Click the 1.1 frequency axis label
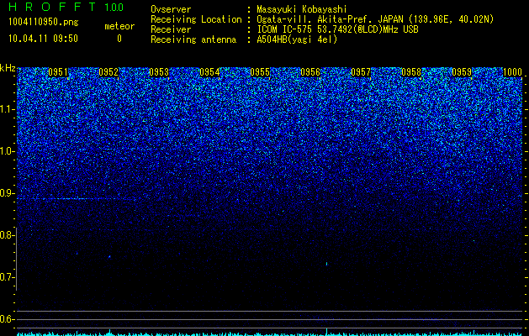Screen dimensions: 529x336 click(7, 109)
